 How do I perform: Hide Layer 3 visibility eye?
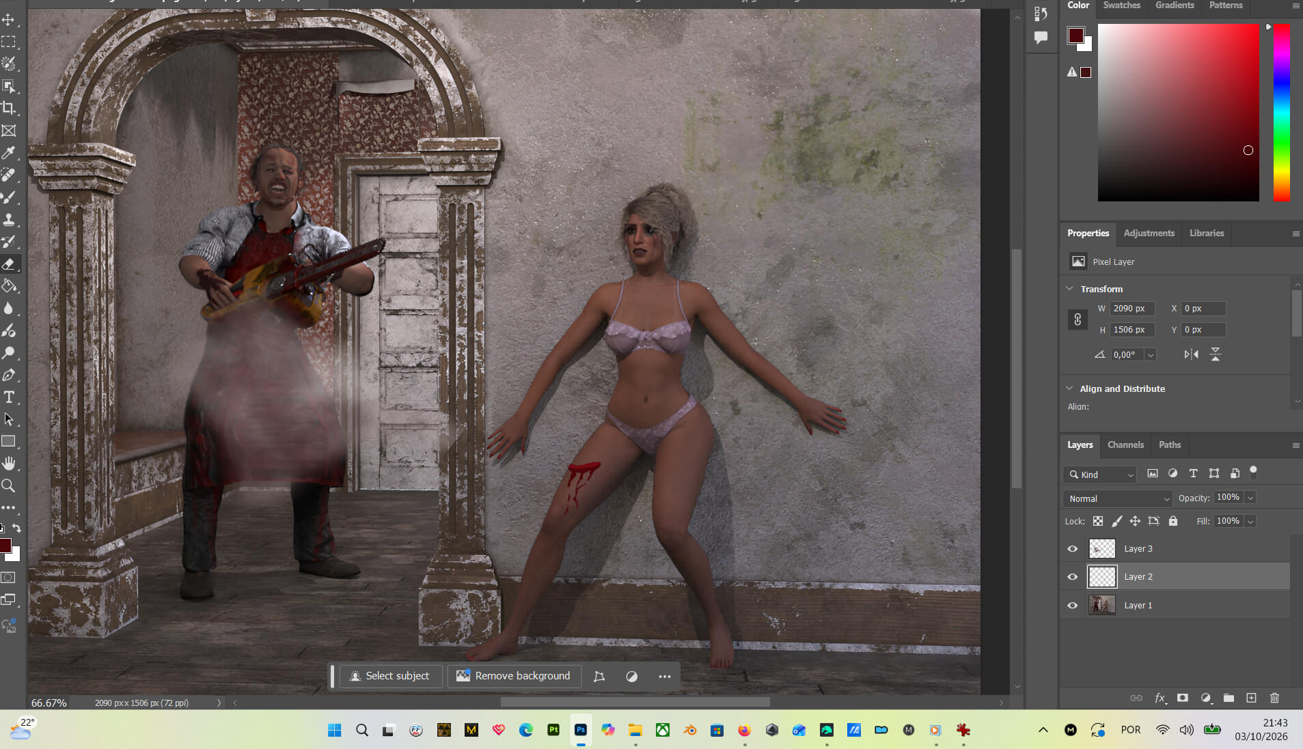click(x=1072, y=549)
